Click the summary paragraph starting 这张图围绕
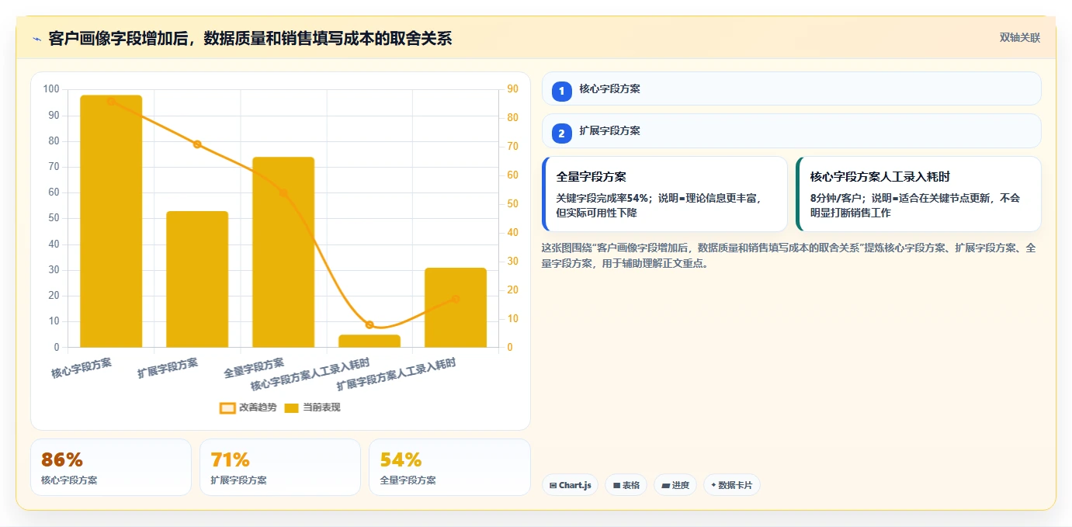Image resolution: width=1072 pixels, height=527 pixels. (x=789, y=255)
